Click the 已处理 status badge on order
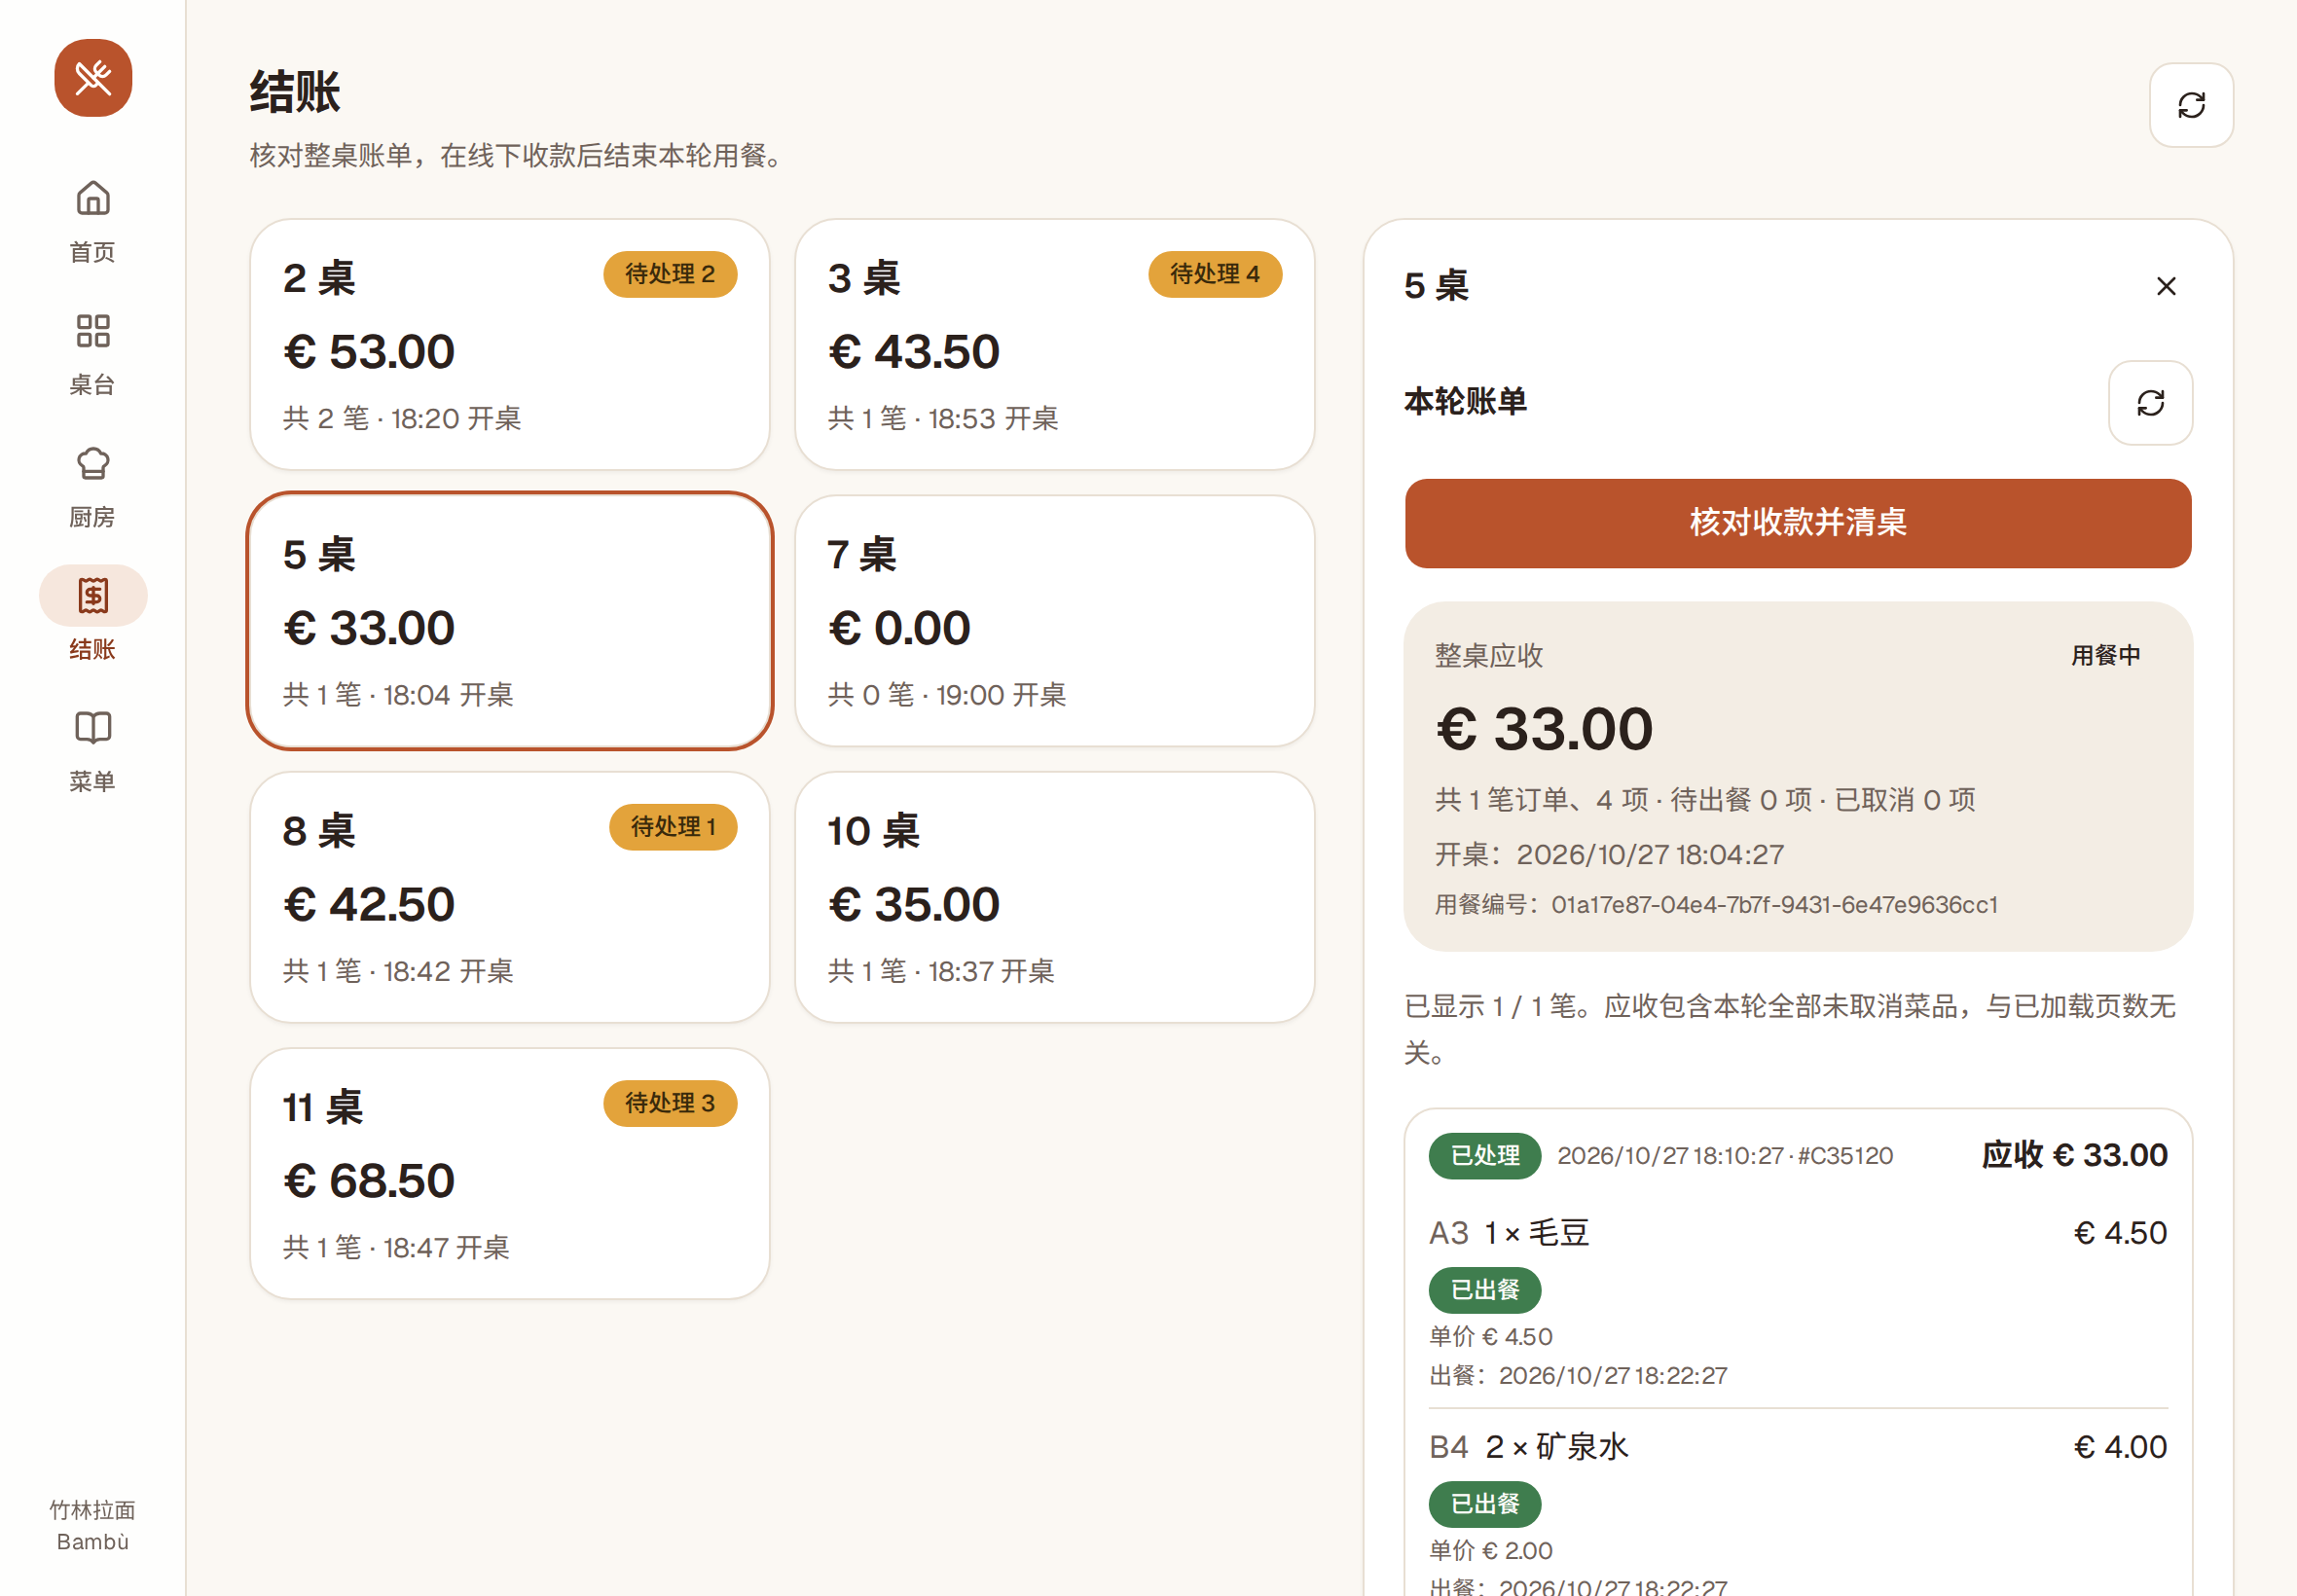 point(1484,1156)
